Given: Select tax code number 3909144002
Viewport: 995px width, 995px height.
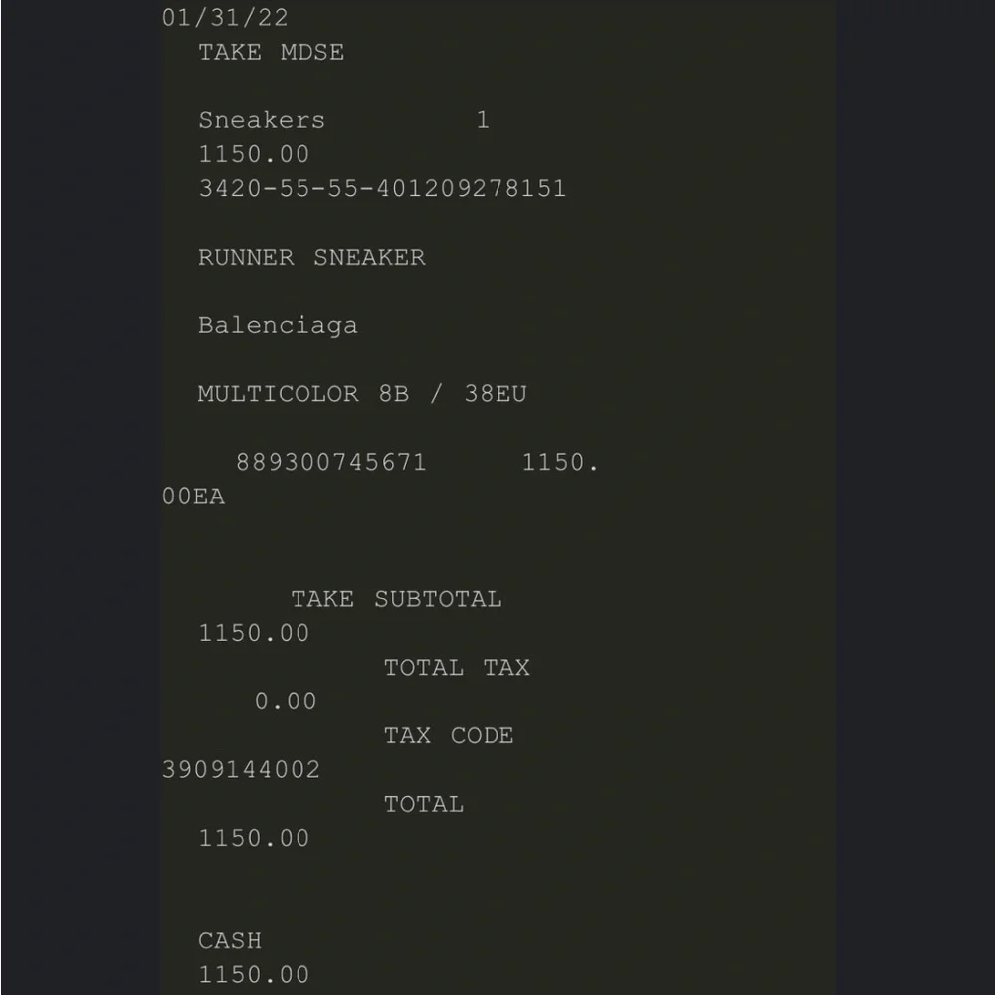Looking at the screenshot, I should [x=241, y=770].
